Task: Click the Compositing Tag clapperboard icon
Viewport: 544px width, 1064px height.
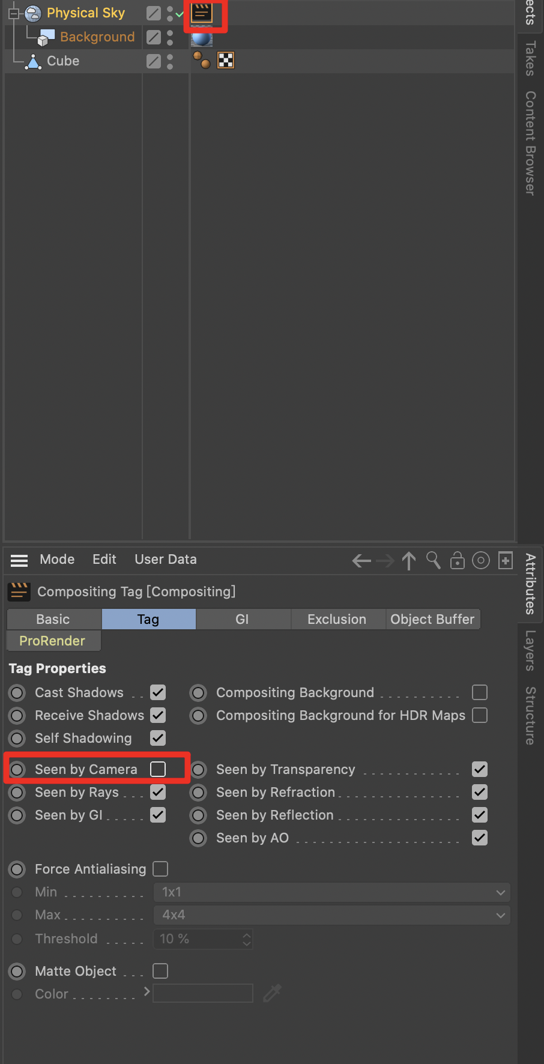Action: (x=19, y=591)
